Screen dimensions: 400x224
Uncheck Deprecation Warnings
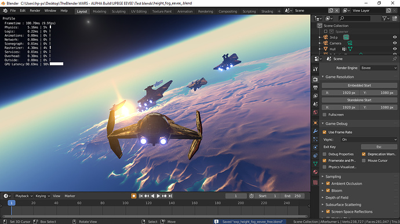[364, 154]
